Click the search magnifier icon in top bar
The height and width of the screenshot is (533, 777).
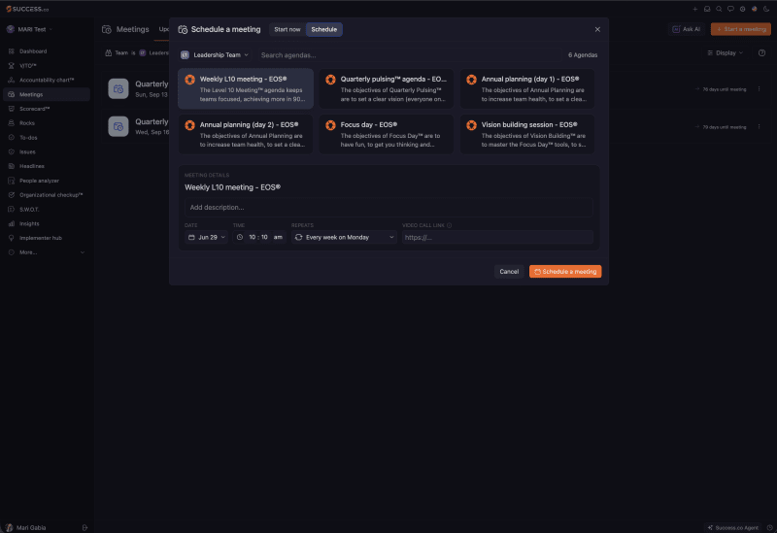tap(719, 9)
